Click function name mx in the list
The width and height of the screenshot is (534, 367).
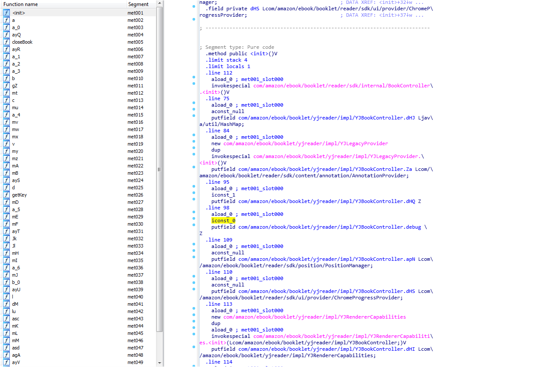pyautogui.click(x=15, y=137)
